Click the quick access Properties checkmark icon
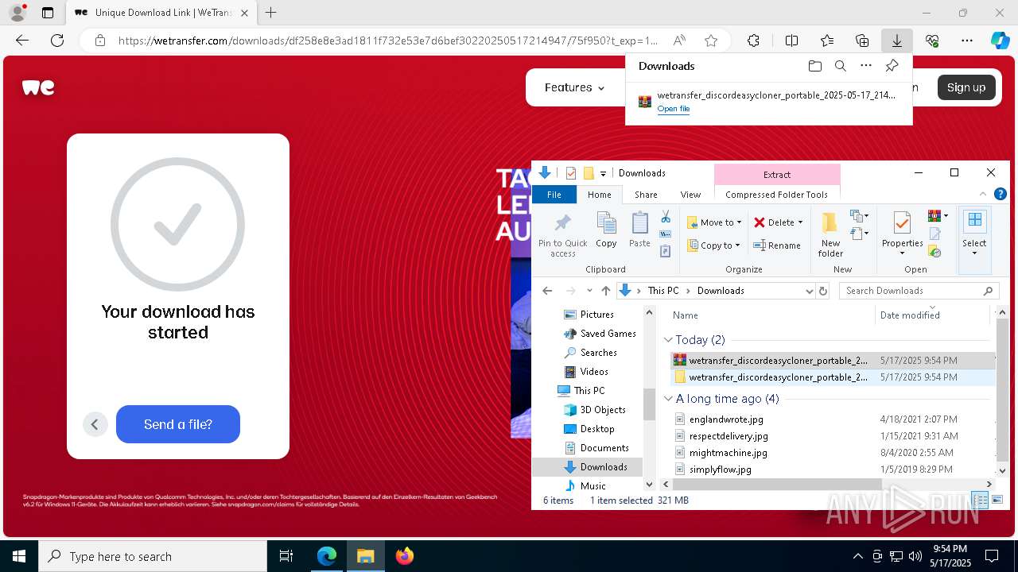Image resolution: width=1018 pixels, height=572 pixels. [x=570, y=173]
